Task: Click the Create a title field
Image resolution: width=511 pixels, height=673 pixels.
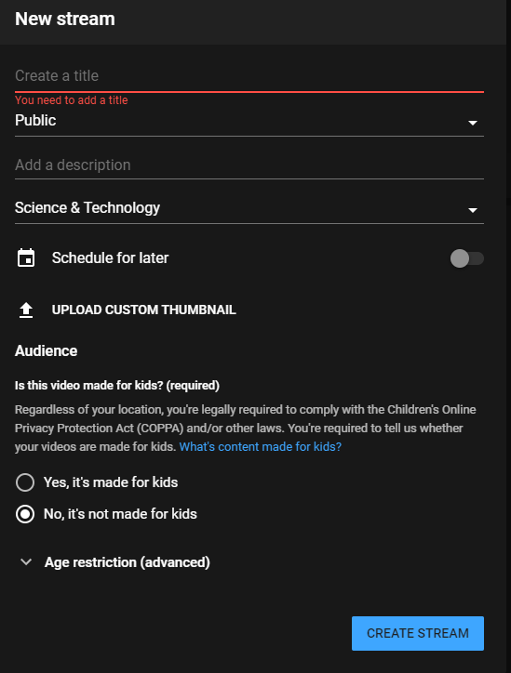Action: (249, 76)
